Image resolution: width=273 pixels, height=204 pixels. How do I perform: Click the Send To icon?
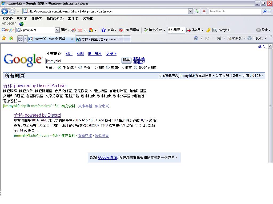coord(188,30)
